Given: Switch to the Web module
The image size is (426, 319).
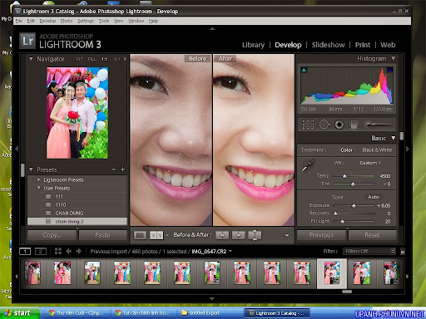Looking at the screenshot, I should [x=388, y=45].
